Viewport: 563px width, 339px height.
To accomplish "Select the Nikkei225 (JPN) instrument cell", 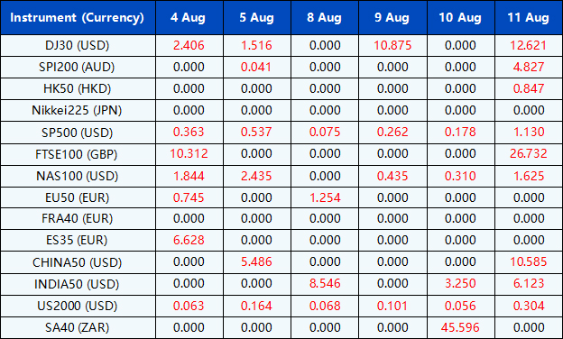I will point(77,110).
